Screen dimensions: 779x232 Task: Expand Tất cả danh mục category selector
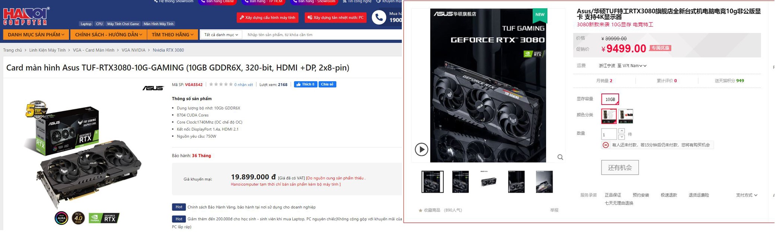pyautogui.click(x=222, y=35)
